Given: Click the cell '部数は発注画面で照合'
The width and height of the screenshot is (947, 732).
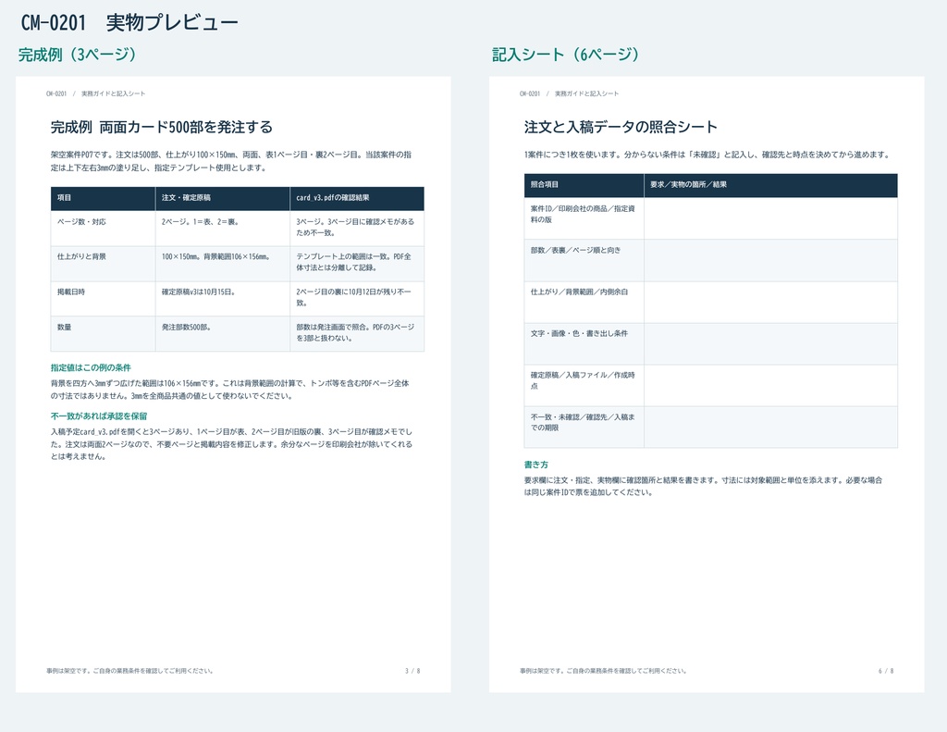Looking at the screenshot, I should (355, 332).
